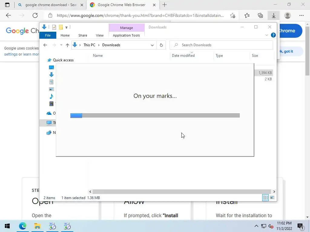Open a new Edge tab

click(x=164, y=5)
